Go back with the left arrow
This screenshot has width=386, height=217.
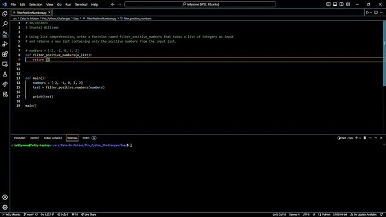pos(113,4)
